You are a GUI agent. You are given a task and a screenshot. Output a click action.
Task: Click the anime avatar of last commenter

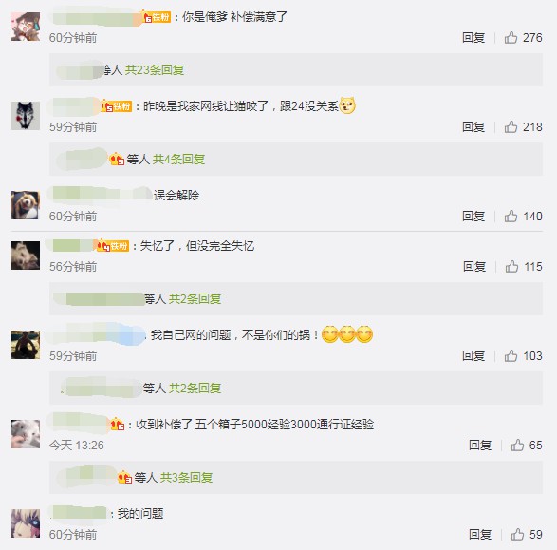[26, 523]
